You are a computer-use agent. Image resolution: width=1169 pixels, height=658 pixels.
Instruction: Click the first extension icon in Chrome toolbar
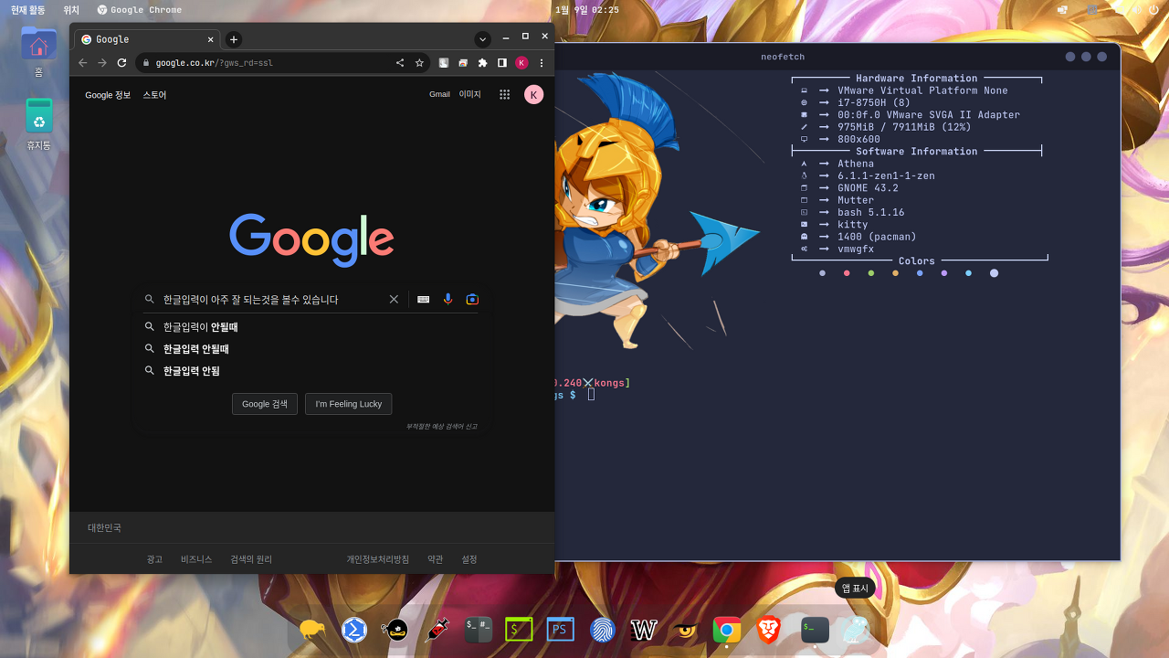click(444, 63)
